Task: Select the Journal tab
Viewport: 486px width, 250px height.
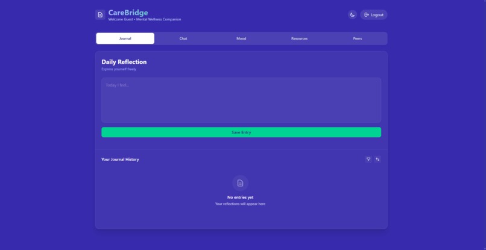Action: click(x=125, y=38)
